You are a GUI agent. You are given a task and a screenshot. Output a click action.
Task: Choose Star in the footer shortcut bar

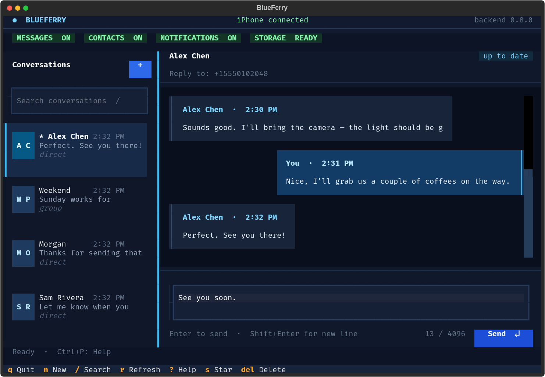pyautogui.click(x=218, y=370)
